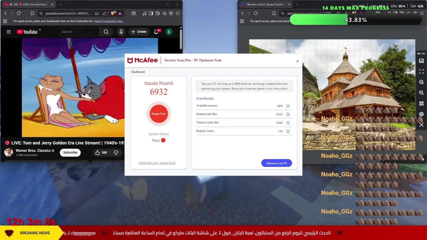
Task: Open apps grid in YouTube window bookmarks bar
Action: tap(5, 21)
